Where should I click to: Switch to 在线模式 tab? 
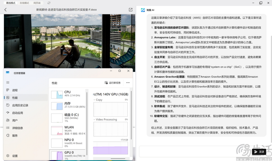click(x=24, y=3)
